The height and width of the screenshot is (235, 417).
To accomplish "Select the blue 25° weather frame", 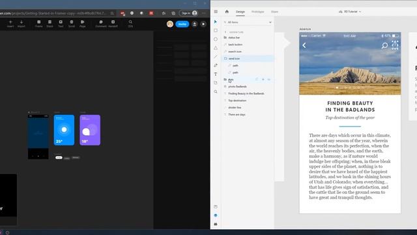I will pos(64,130).
